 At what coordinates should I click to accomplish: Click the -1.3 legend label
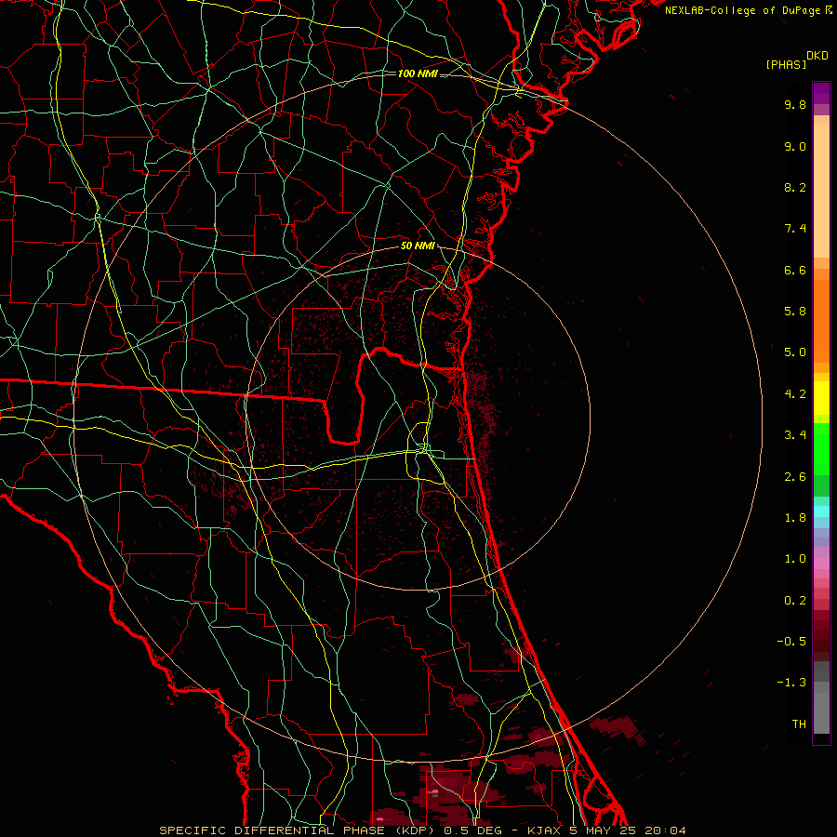point(791,683)
